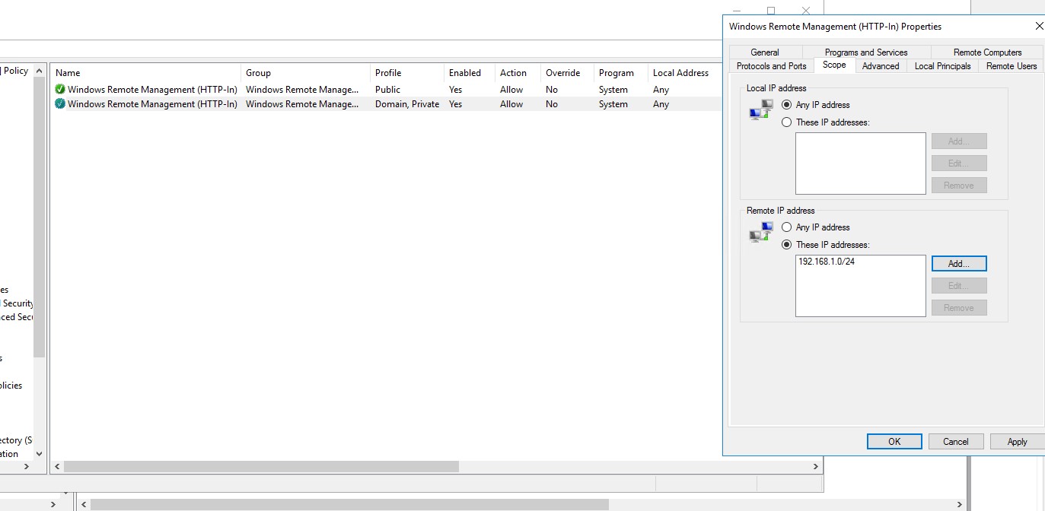
Task: Go to the Remote Users tab
Action: [1011, 66]
